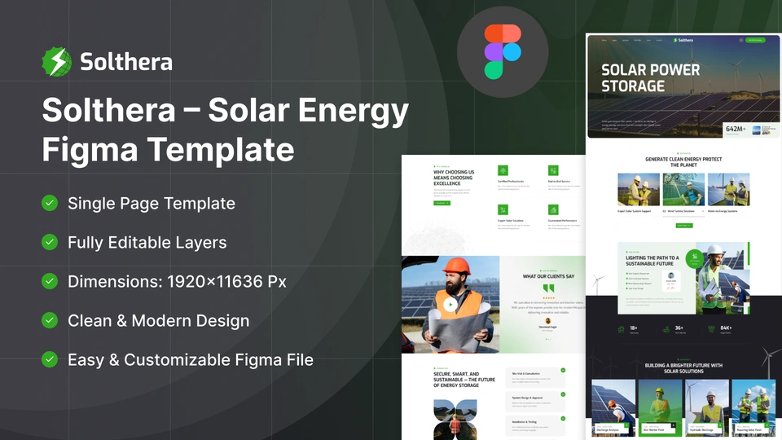
Task: Click the green arrow on Discharge Analysis card
Action: point(627,425)
